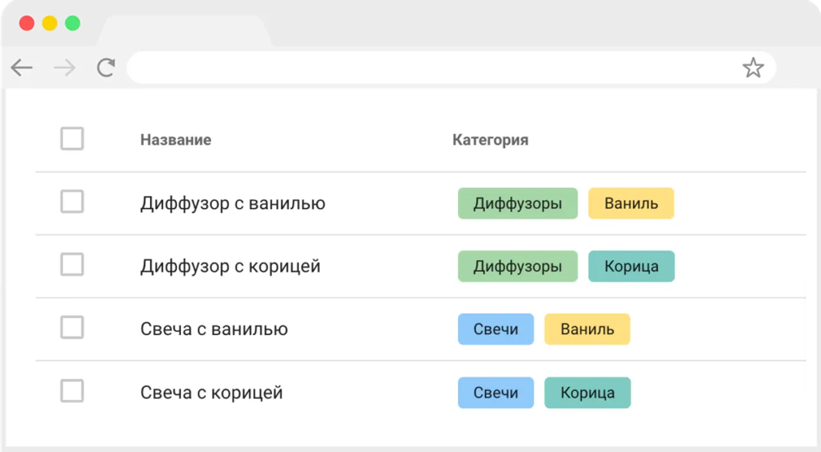The width and height of the screenshot is (821, 452).
Task: Click Диффузоры tag in Диффузор с ванилью row
Action: pyautogui.click(x=517, y=203)
